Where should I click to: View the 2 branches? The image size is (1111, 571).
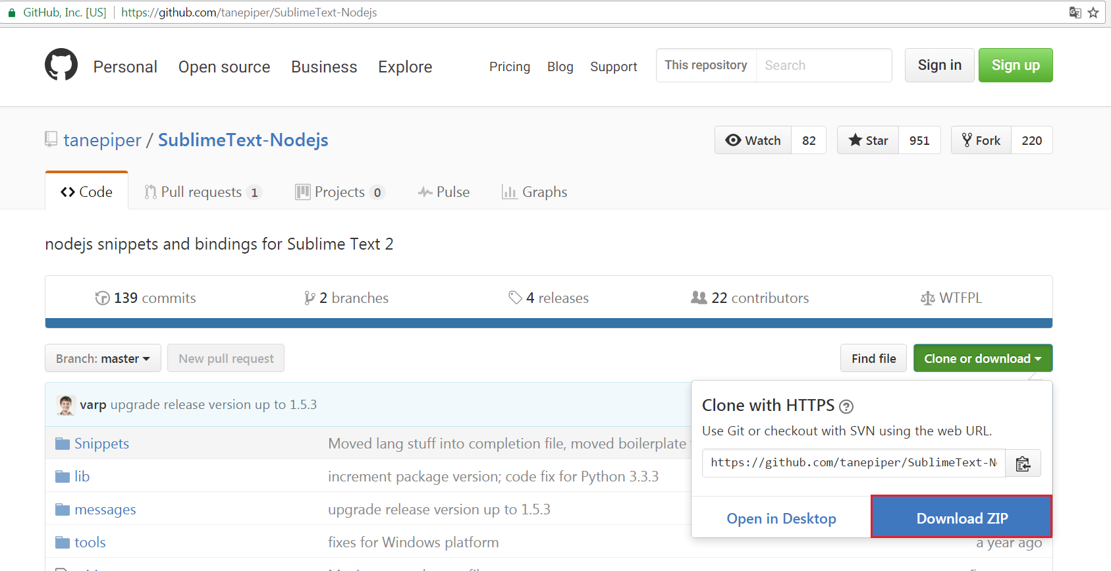point(346,298)
